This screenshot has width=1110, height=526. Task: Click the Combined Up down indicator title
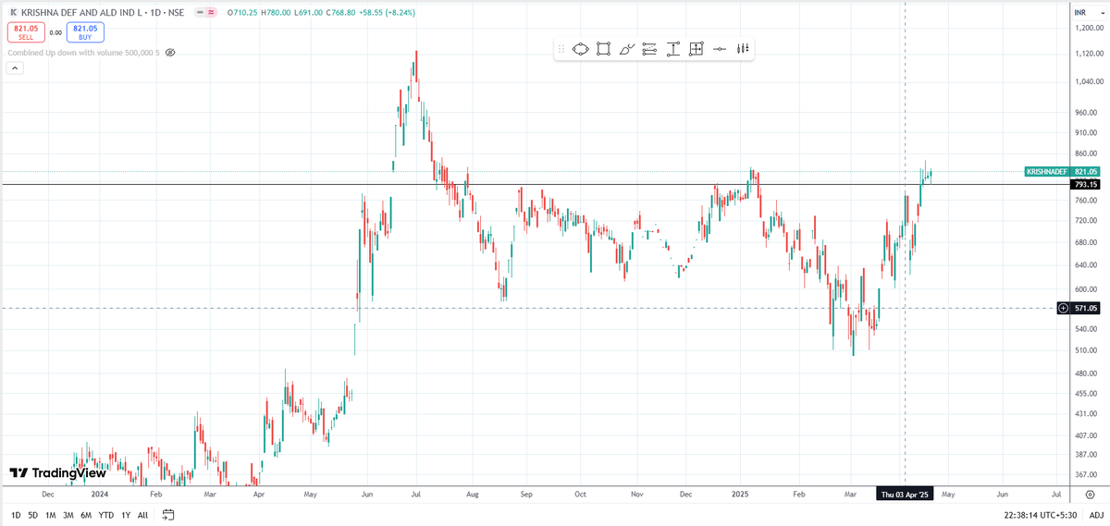click(83, 53)
